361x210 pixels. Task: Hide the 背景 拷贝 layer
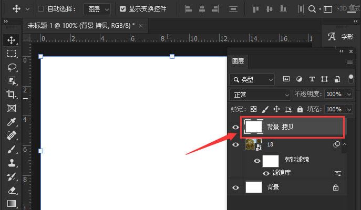(235, 127)
